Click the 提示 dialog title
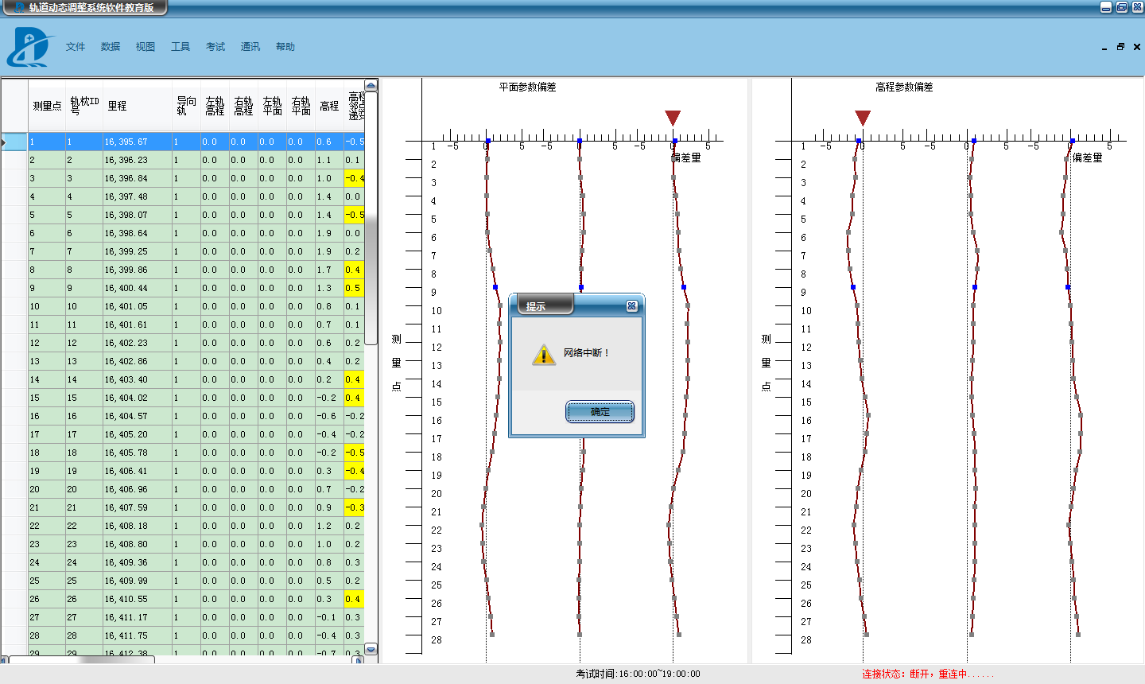Screen dimensions: 1145x684 pyautogui.click(x=536, y=306)
